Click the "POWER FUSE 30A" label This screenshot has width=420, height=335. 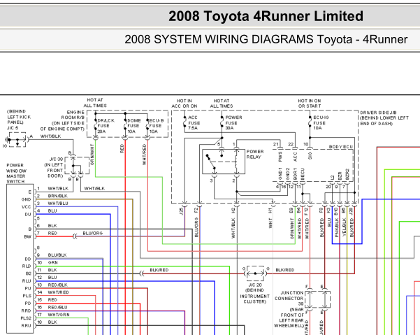(x=233, y=123)
